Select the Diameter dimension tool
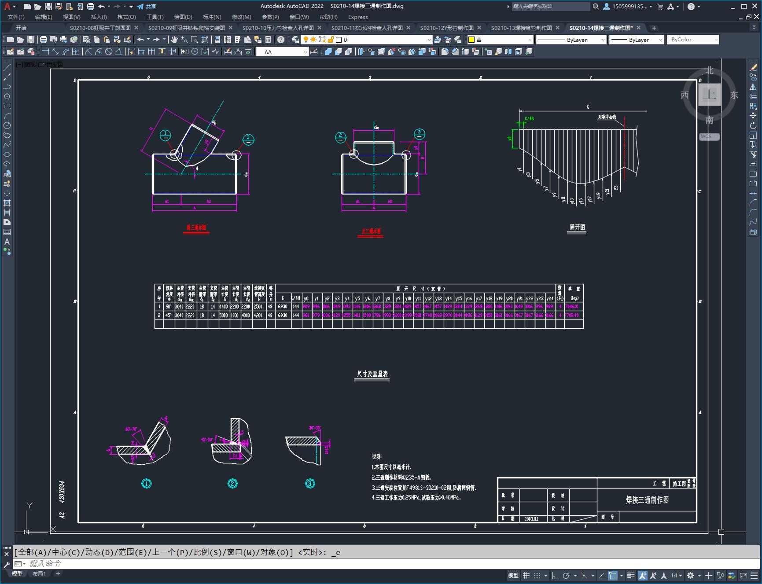 pos(109,51)
